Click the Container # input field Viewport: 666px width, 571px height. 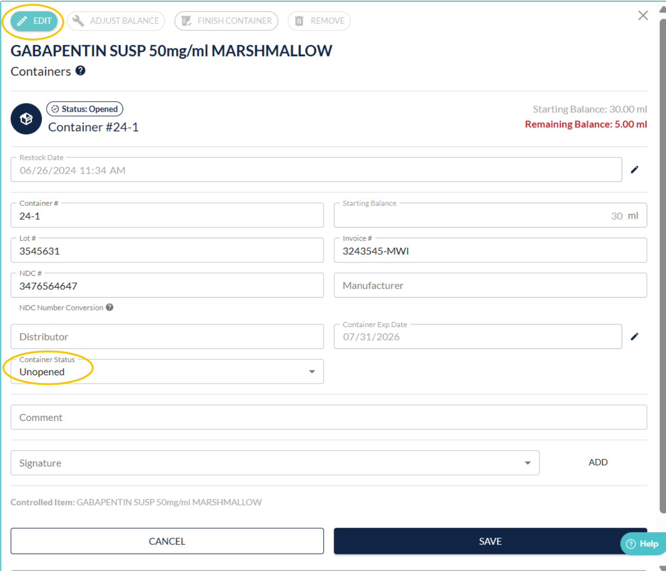167,215
